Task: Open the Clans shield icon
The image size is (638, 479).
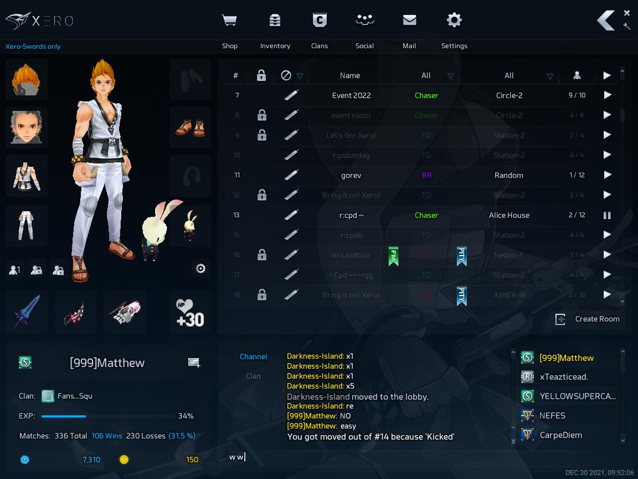Action: [320, 21]
